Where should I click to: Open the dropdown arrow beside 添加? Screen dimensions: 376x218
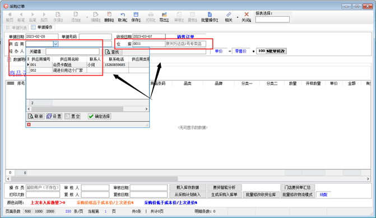pos(87,17)
